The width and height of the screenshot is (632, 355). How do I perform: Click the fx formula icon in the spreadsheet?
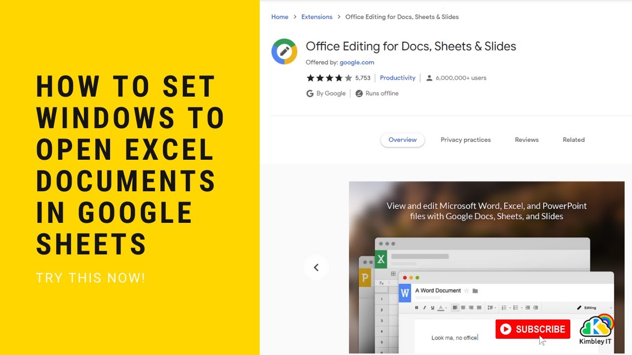pos(381,283)
